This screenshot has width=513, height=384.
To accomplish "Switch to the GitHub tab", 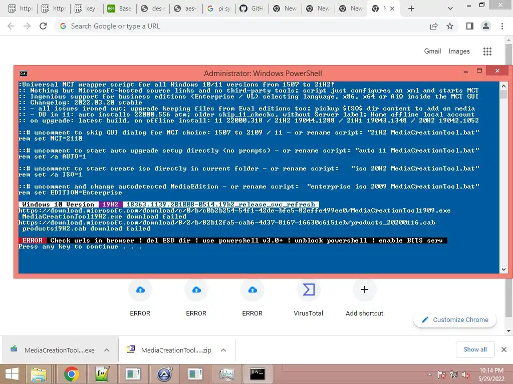I will click(252, 8).
